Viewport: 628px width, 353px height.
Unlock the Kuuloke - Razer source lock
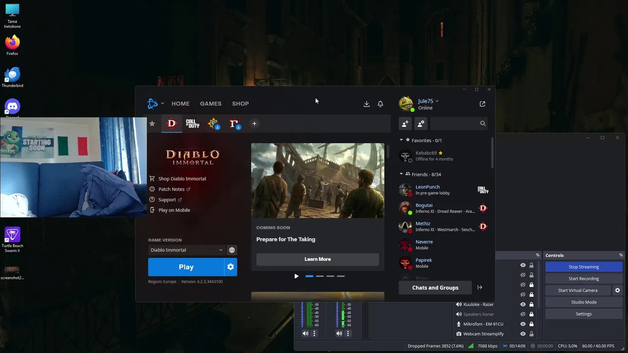point(531,304)
